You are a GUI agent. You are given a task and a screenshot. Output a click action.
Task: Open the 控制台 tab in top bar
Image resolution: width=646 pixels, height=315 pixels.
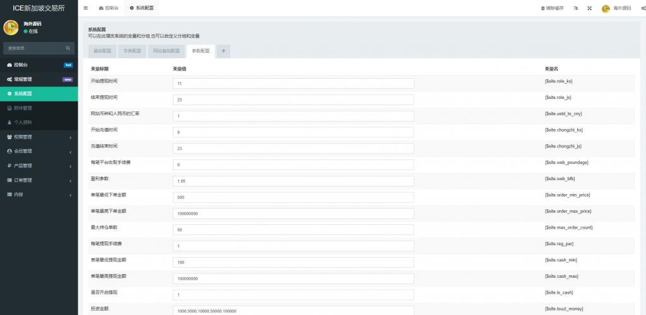click(108, 8)
